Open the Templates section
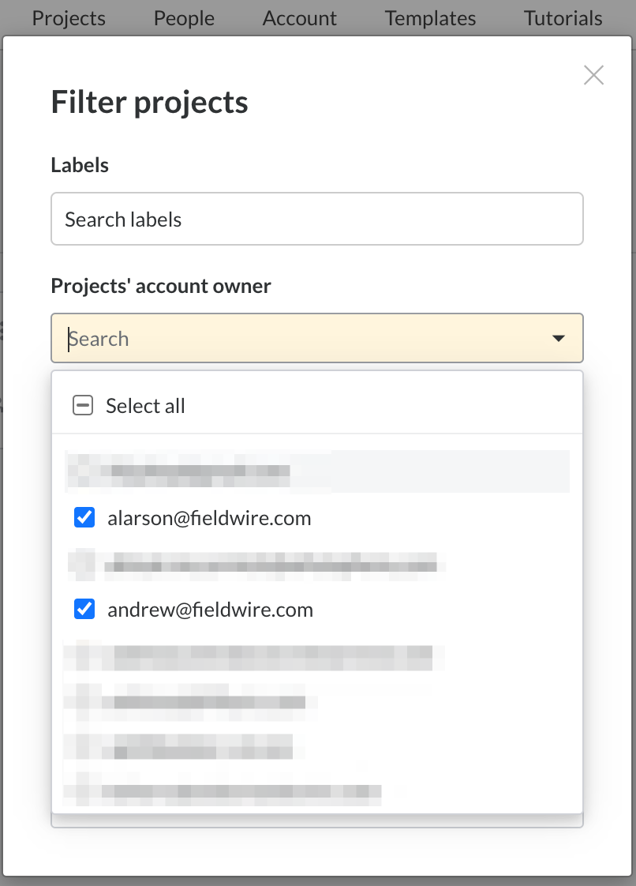This screenshot has height=886, width=636. 429,17
